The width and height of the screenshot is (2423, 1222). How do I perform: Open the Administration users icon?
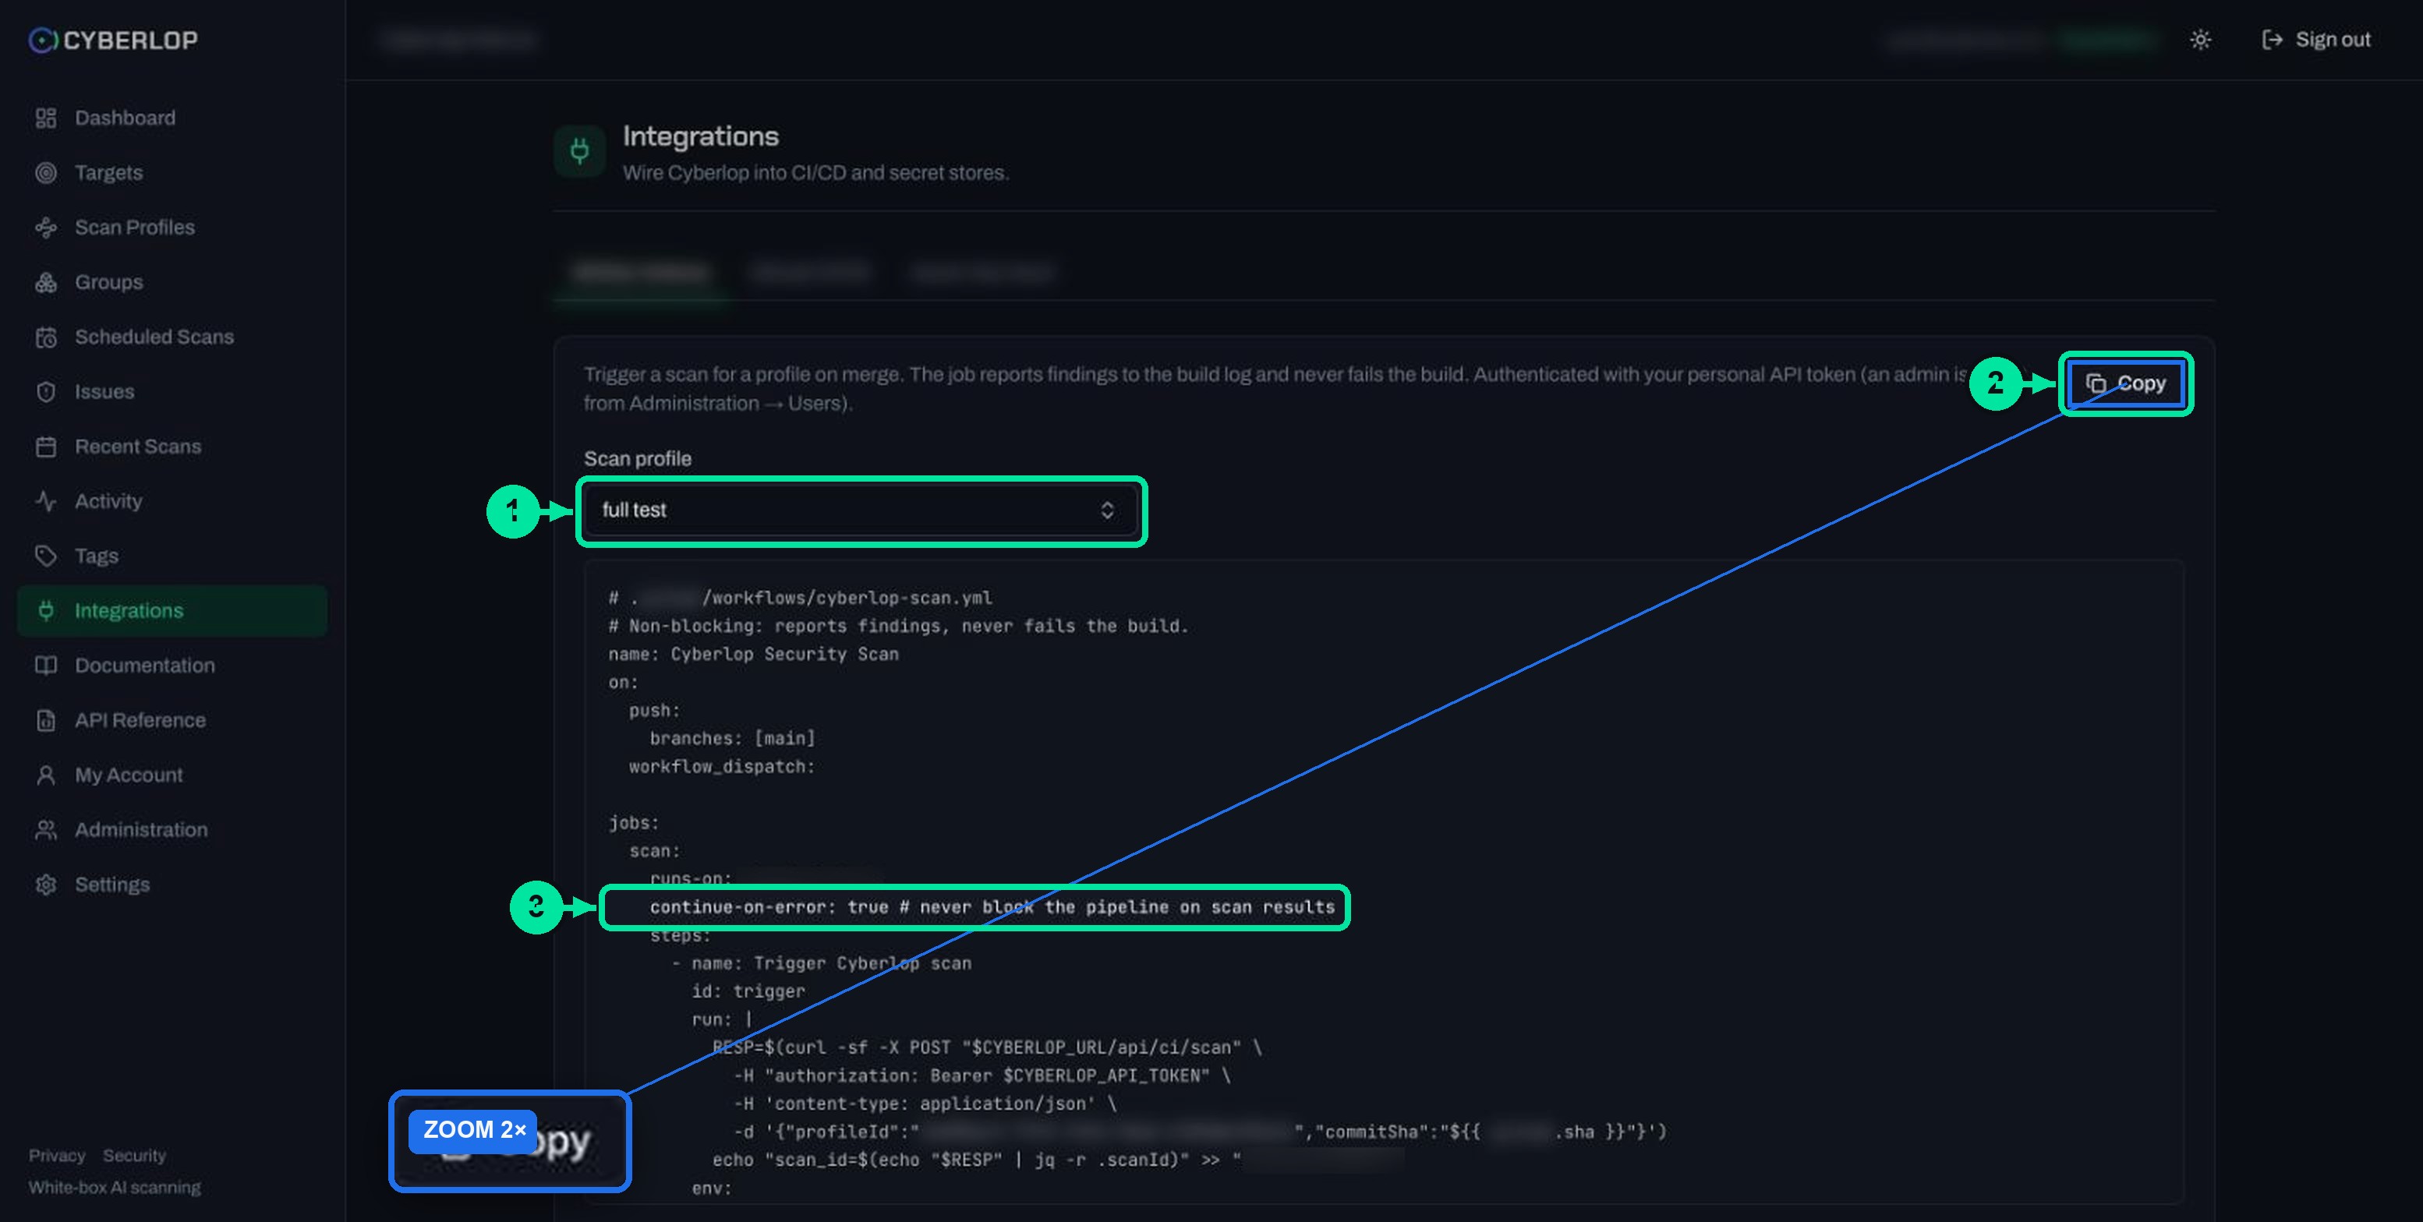click(45, 830)
